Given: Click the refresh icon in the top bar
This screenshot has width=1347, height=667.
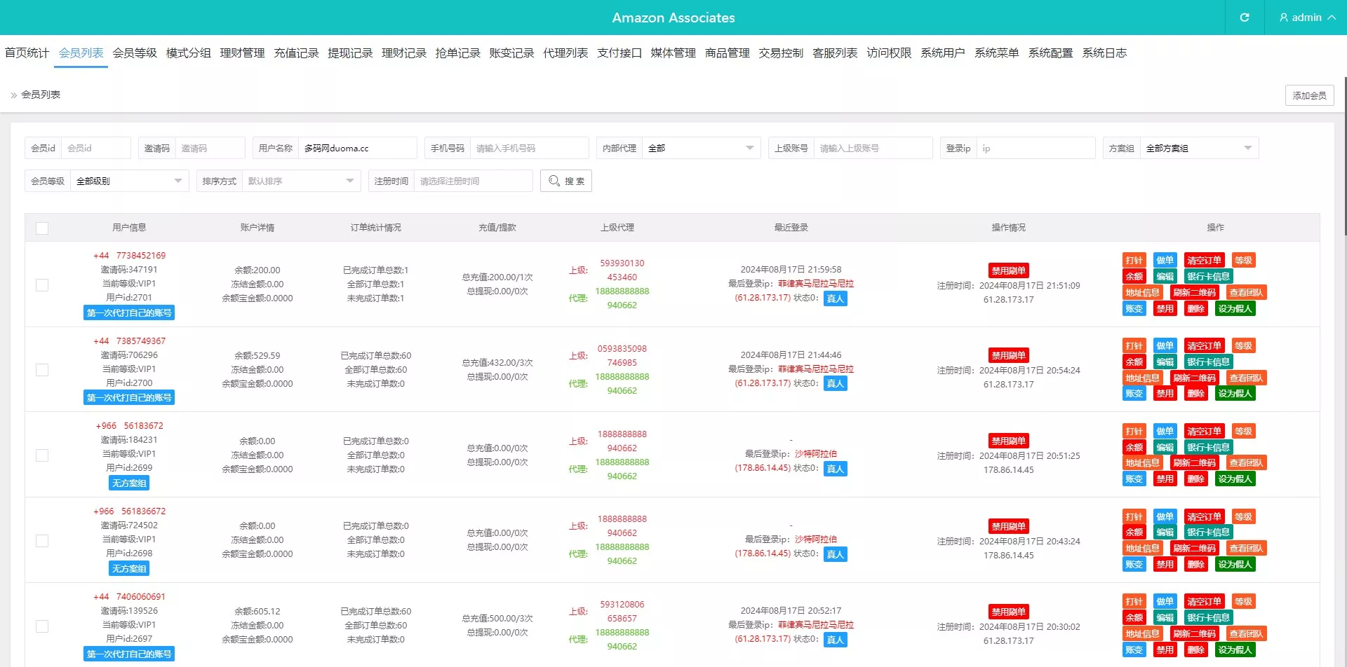Looking at the screenshot, I should [x=1245, y=18].
